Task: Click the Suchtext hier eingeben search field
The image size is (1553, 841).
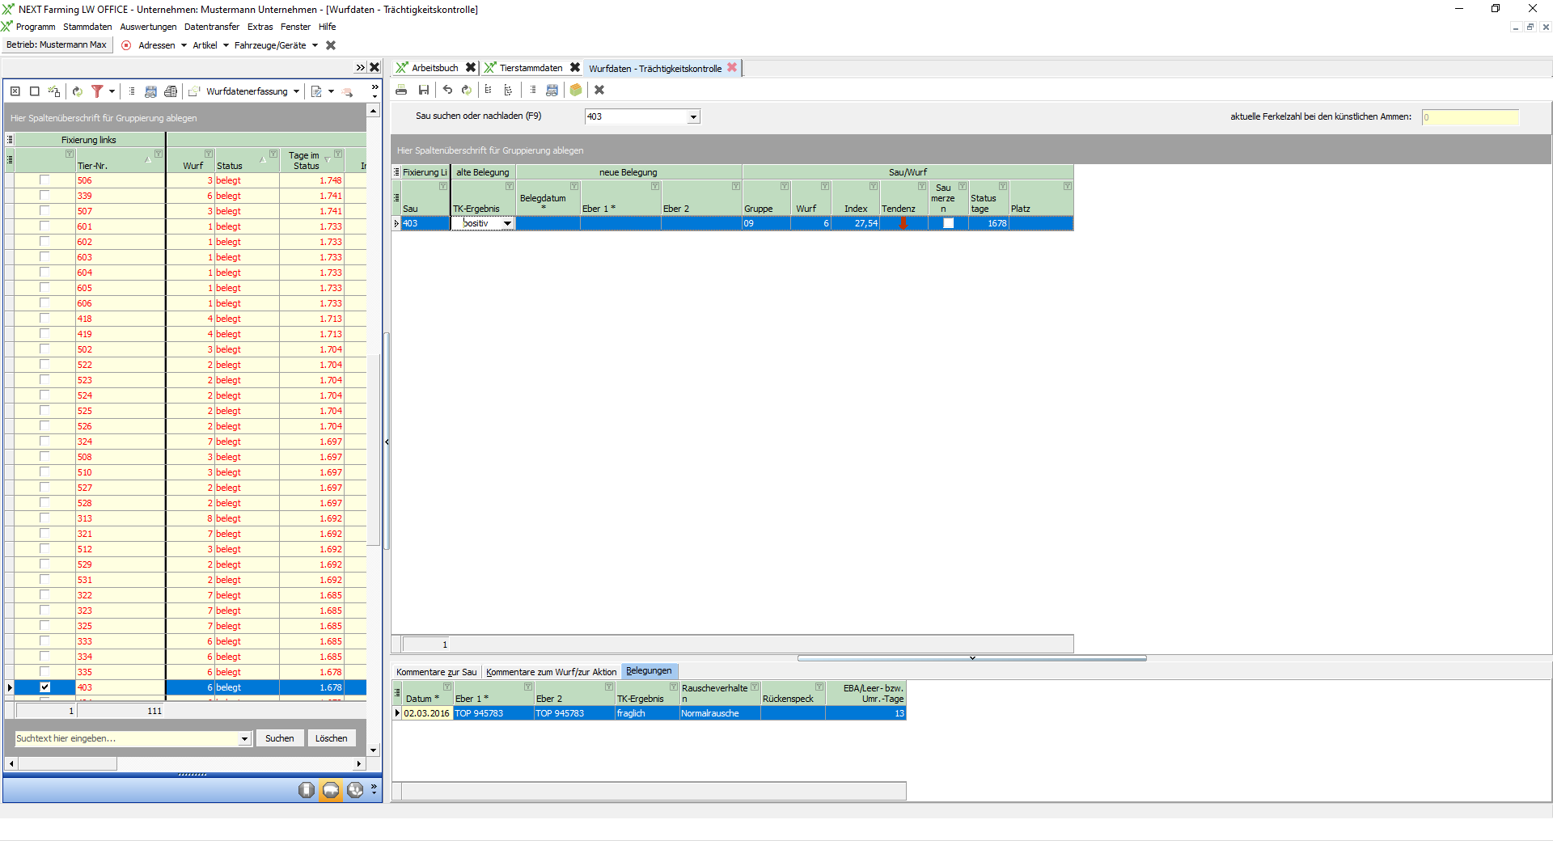Action: click(127, 738)
